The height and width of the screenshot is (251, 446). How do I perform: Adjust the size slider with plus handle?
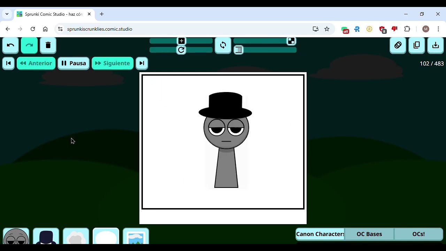coord(181,41)
